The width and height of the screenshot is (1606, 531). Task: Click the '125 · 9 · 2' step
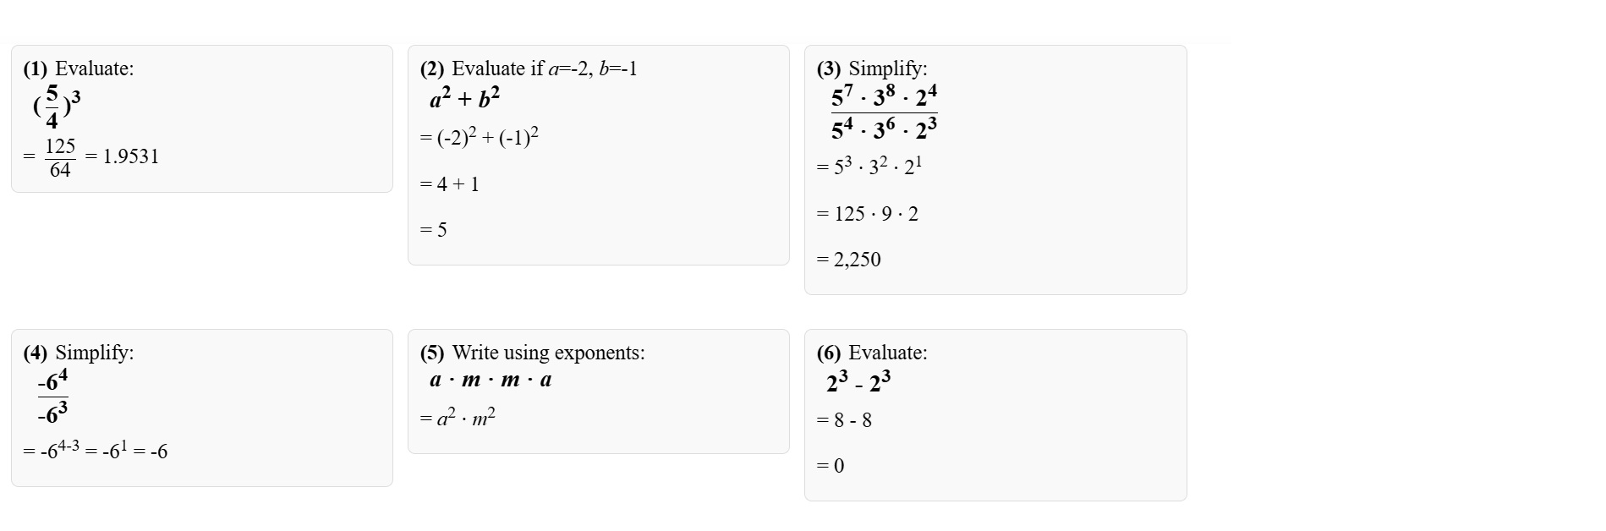(x=868, y=214)
